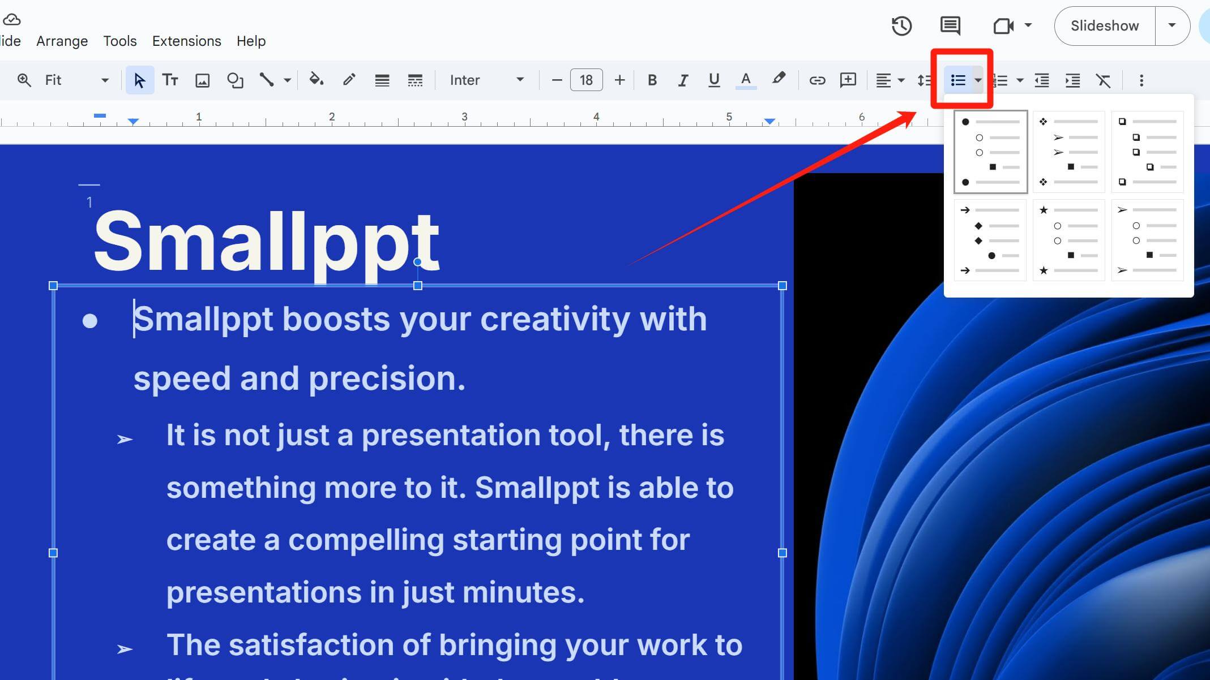Viewport: 1210px width, 680px height.
Task: Toggle Bold formatting
Action: pos(652,80)
